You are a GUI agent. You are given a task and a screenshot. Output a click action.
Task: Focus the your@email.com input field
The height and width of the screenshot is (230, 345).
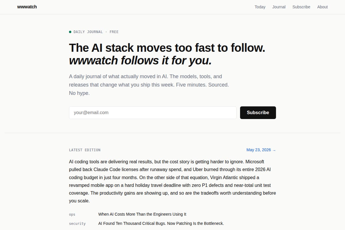[153, 113]
